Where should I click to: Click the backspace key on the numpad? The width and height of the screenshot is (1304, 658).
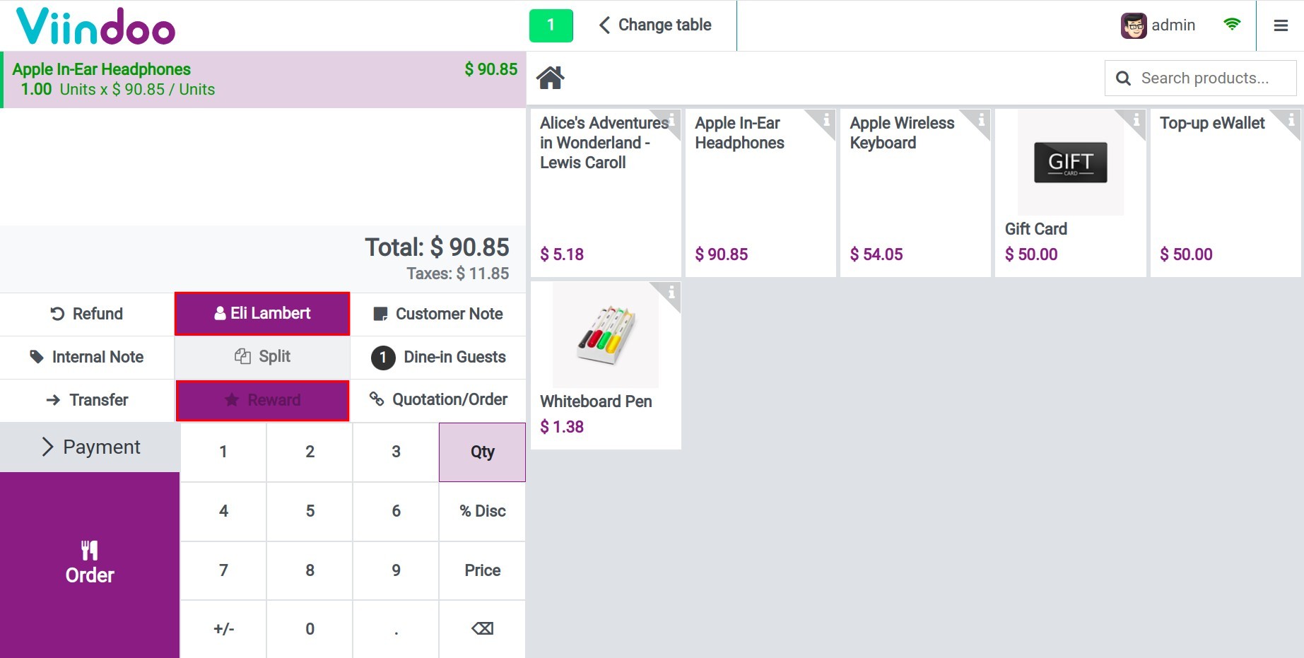coord(483,629)
